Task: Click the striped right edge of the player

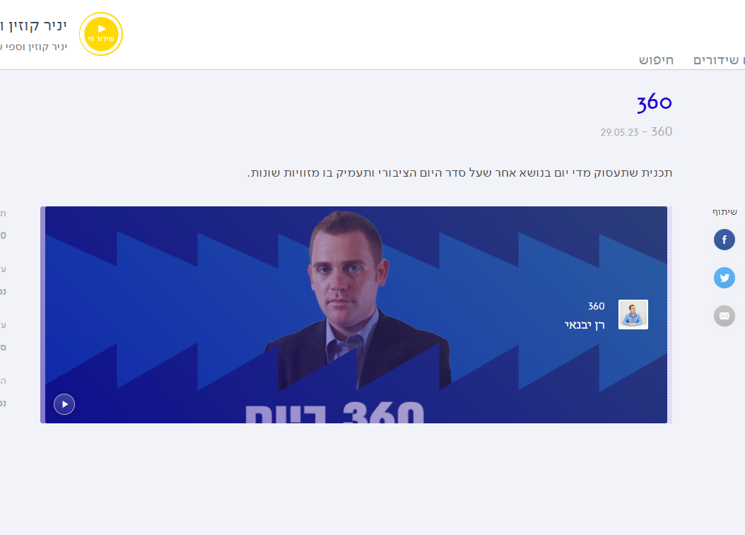Action: click(669, 314)
